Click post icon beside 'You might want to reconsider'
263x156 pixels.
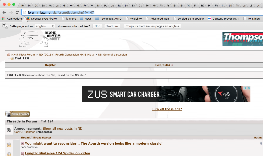(x=23, y=144)
